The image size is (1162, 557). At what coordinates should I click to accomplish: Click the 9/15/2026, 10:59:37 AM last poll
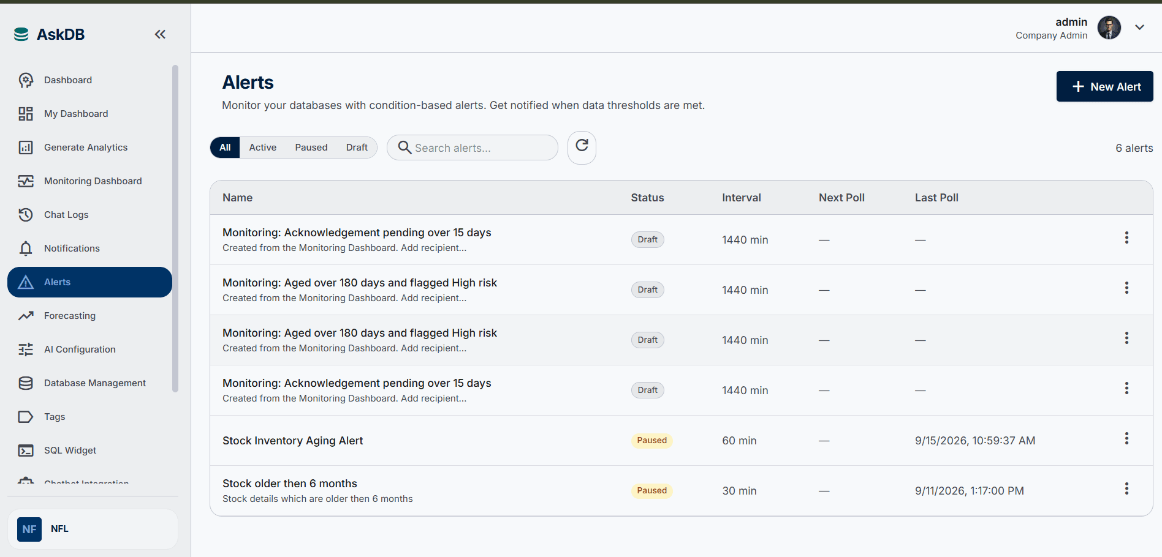coord(975,441)
